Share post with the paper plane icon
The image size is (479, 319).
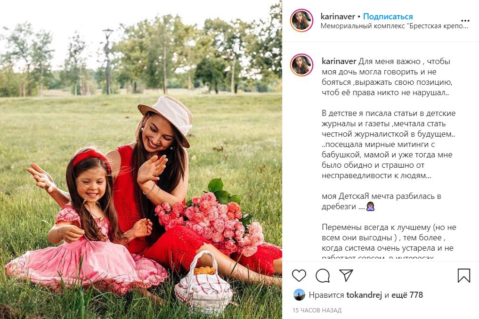click(346, 275)
